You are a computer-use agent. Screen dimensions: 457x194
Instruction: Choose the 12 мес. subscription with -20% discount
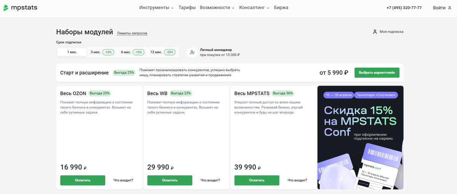tap(163, 52)
